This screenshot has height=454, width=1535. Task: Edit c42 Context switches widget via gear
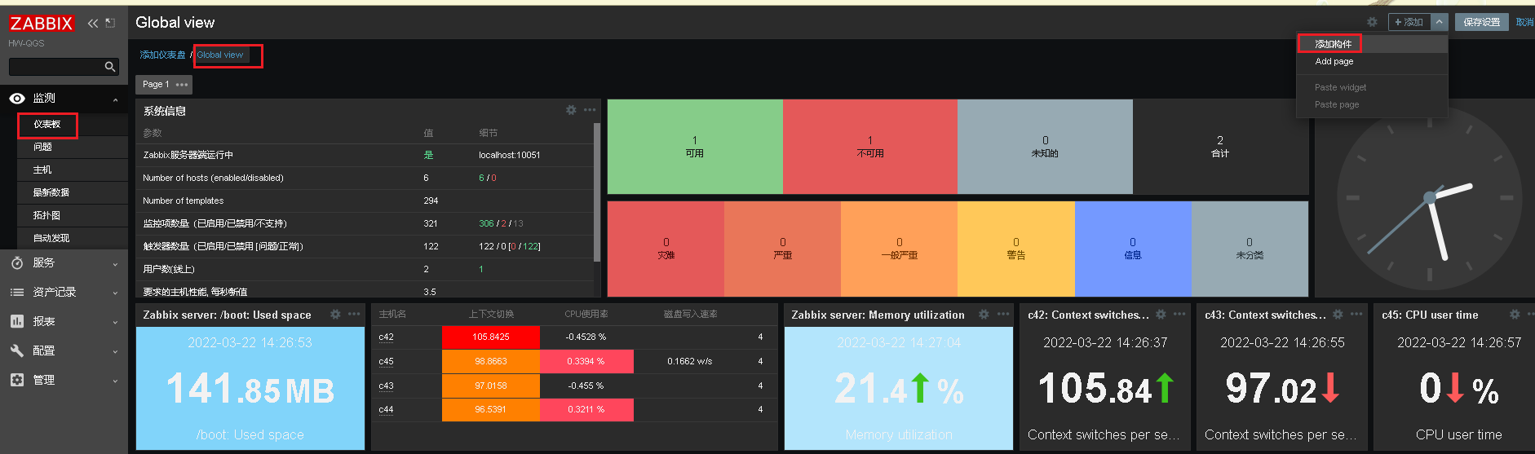(1161, 314)
